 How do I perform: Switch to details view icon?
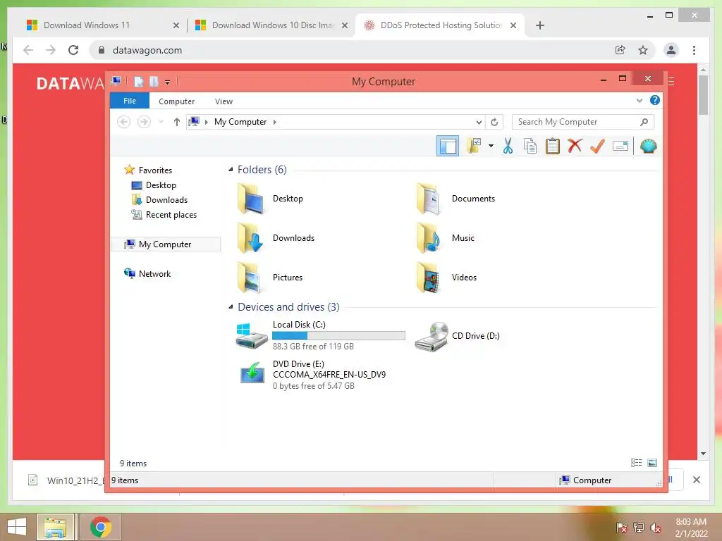pos(637,463)
